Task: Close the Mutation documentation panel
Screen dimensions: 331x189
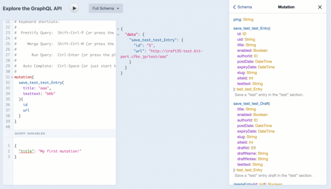Action: coord(319,7)
